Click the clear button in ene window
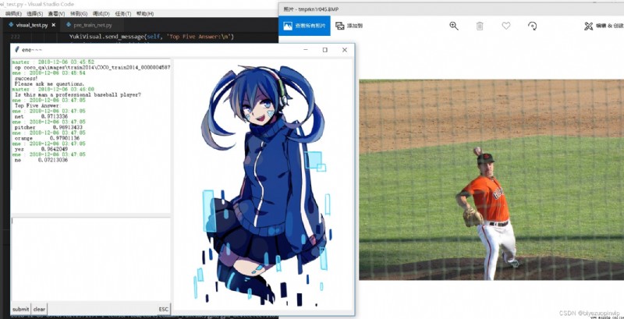This screenshot has width=624, height=319. click(39, 309)
